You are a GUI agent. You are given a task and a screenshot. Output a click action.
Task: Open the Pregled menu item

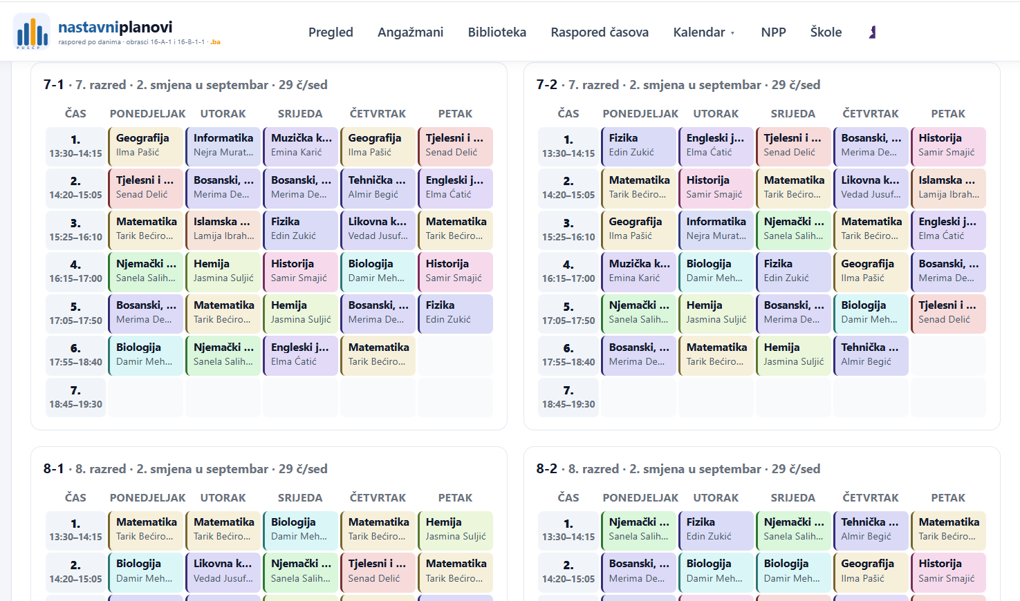331,32
